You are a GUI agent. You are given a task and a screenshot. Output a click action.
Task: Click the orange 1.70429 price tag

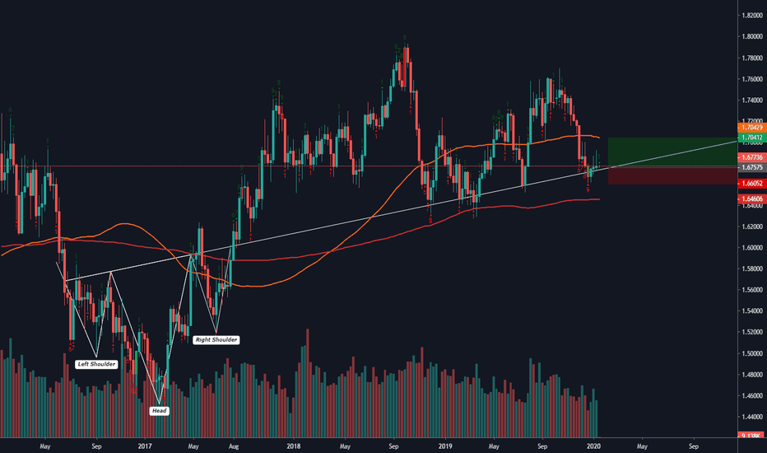pos(752,128)
